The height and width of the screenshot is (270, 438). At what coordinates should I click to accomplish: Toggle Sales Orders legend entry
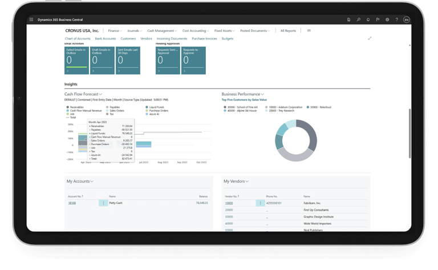coord(115,111)
